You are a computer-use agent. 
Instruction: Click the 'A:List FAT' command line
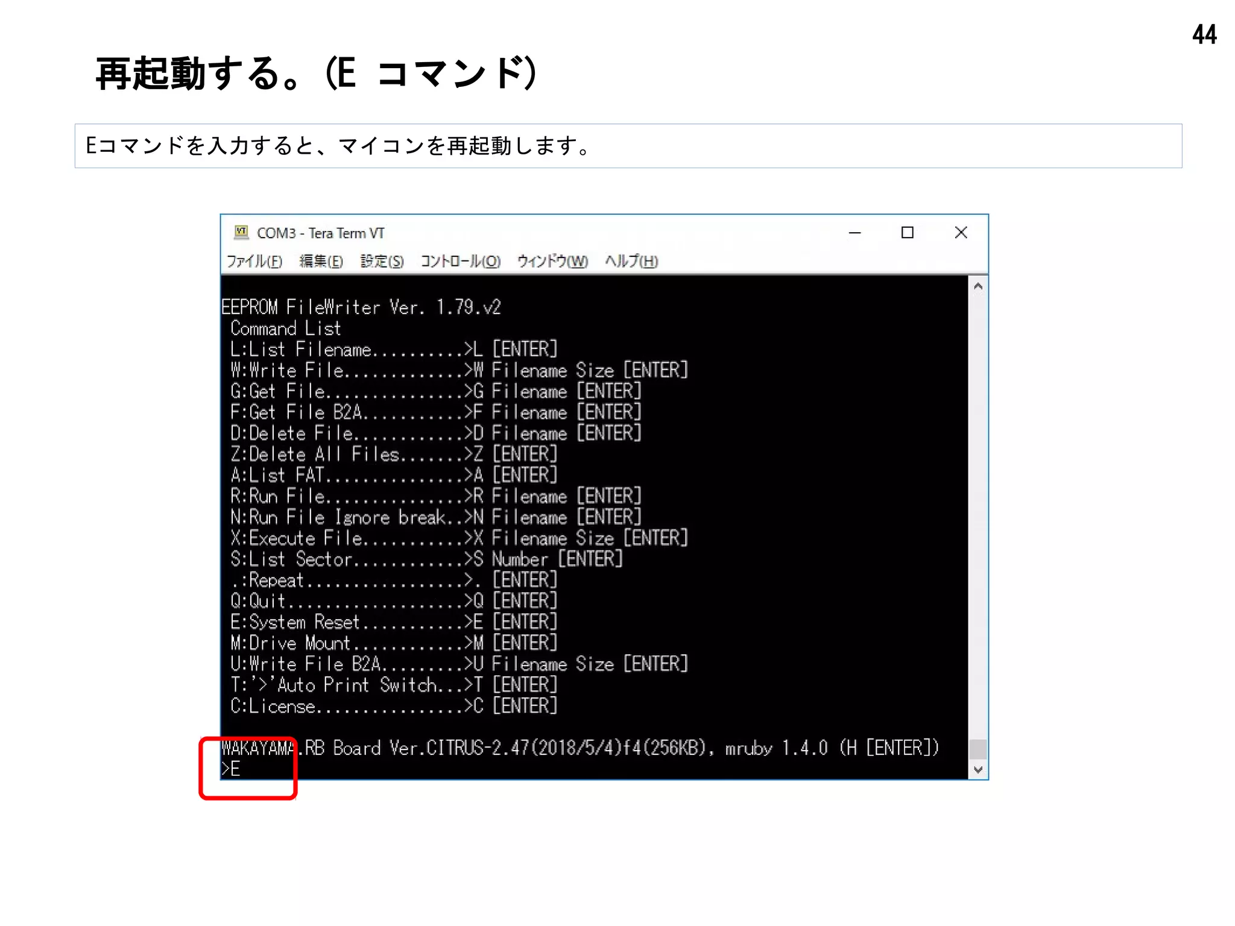point(394,475)
